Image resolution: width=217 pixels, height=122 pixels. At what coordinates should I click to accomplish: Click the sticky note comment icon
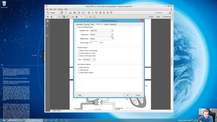point(93,13)
